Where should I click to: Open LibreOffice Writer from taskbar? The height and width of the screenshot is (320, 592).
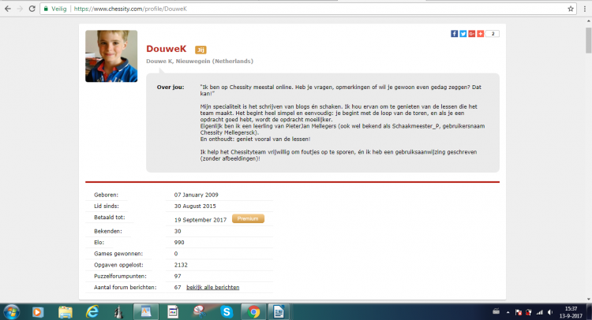[279, 311]
